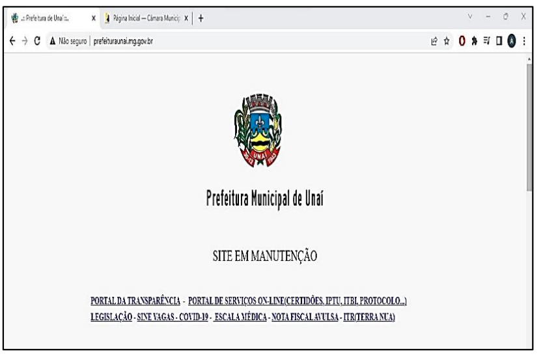543x356 pixels.
Task: Close the Página Inicial Câmara Municipal tab
Action: coord(186,18)
